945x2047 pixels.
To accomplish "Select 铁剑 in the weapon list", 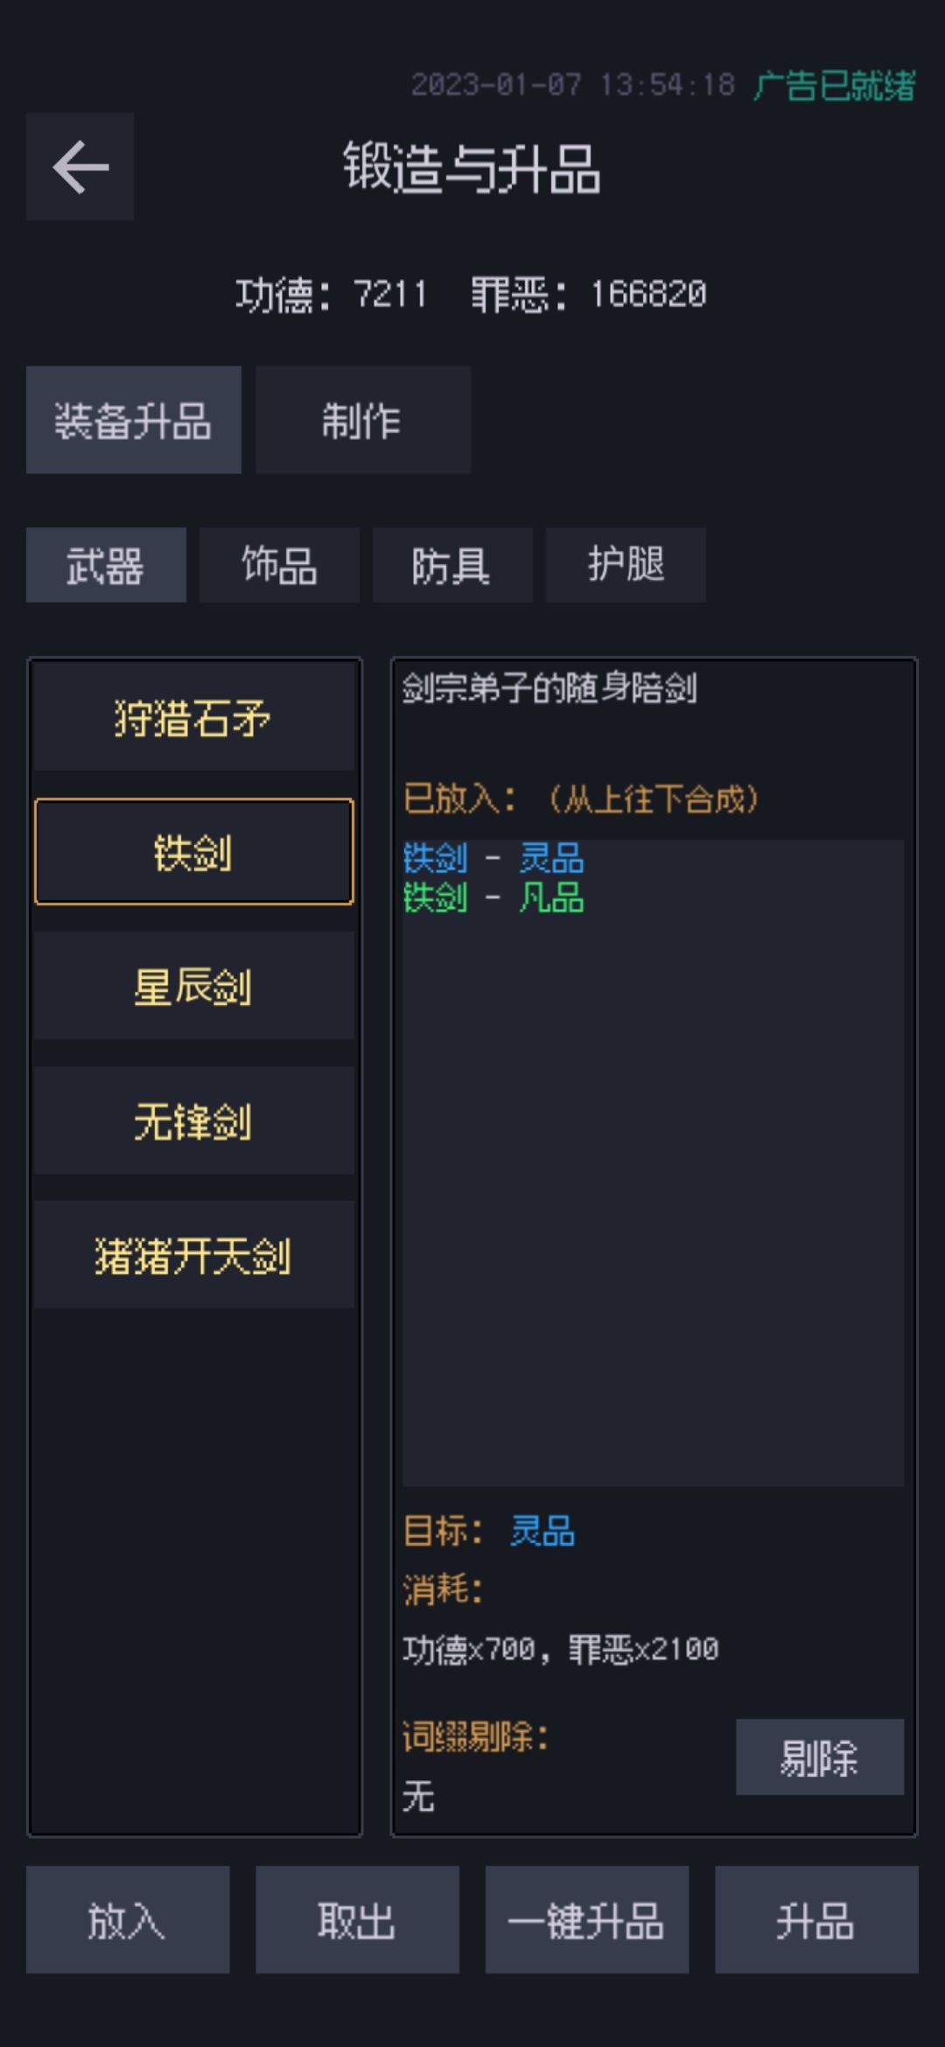I will (193, 852).
